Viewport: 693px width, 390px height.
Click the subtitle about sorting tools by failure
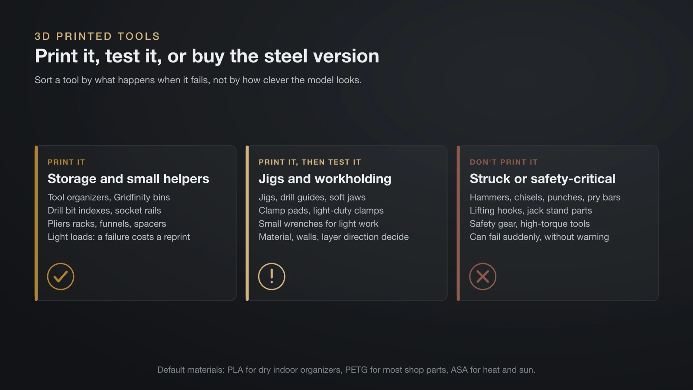(x=198, y=80)
